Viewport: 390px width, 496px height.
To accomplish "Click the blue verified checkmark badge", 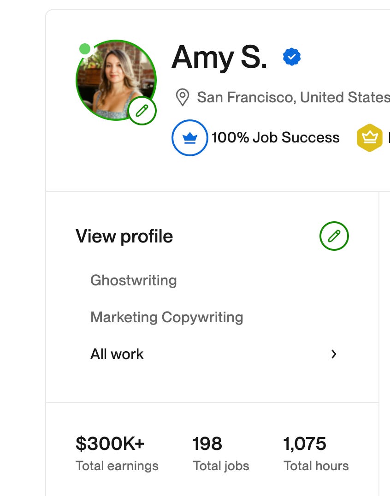I will (x=291, y=57).
